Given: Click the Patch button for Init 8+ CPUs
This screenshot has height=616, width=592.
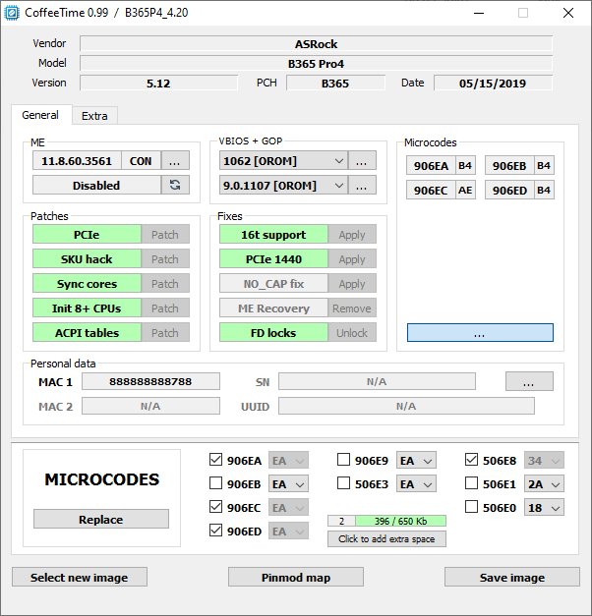Looking at the screenshot, I should click(x=165, y=308).
